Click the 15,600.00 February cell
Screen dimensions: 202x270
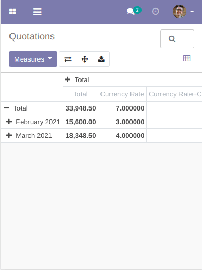point(80,122)
